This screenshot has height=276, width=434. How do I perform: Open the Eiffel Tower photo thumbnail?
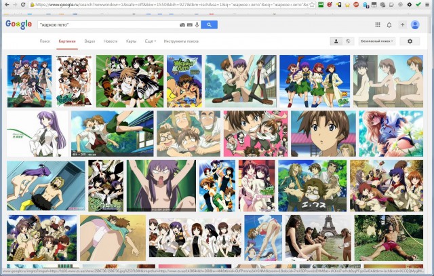(318, 238)
